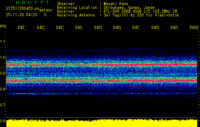Click the 1.0 frequency axis label
The height and width of the screenshot is (127, 200).
[x=3, y=57]
